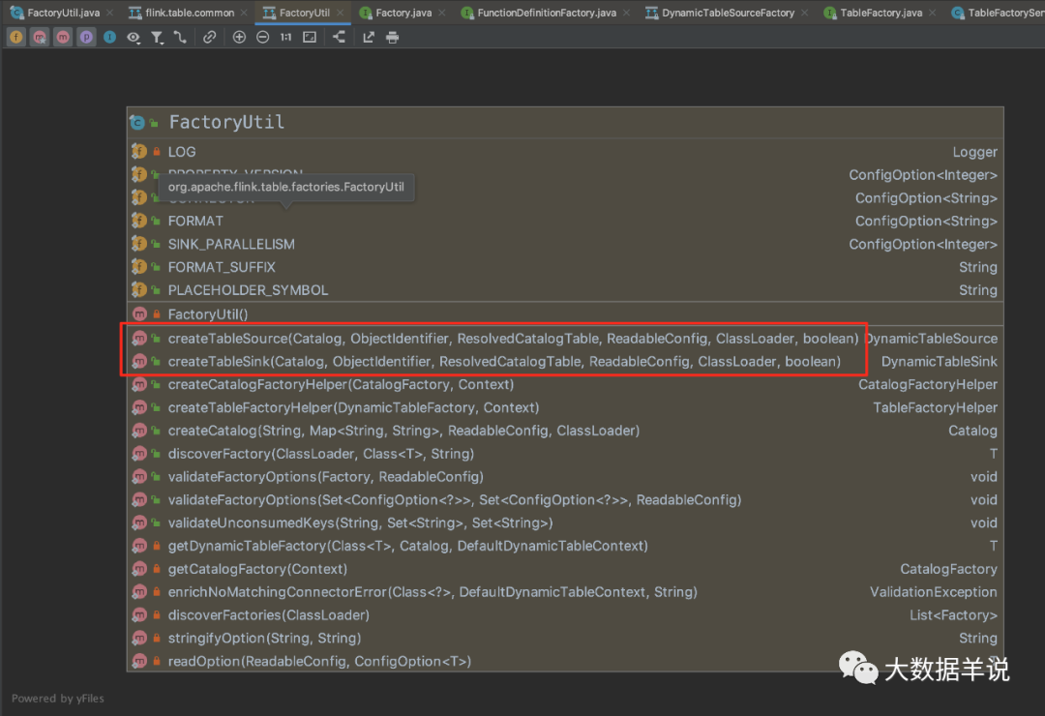The height and width of the screenshot is (716, 1045).
Task: Reset diagram to actual size 1:1
Action: coord(285,38)
